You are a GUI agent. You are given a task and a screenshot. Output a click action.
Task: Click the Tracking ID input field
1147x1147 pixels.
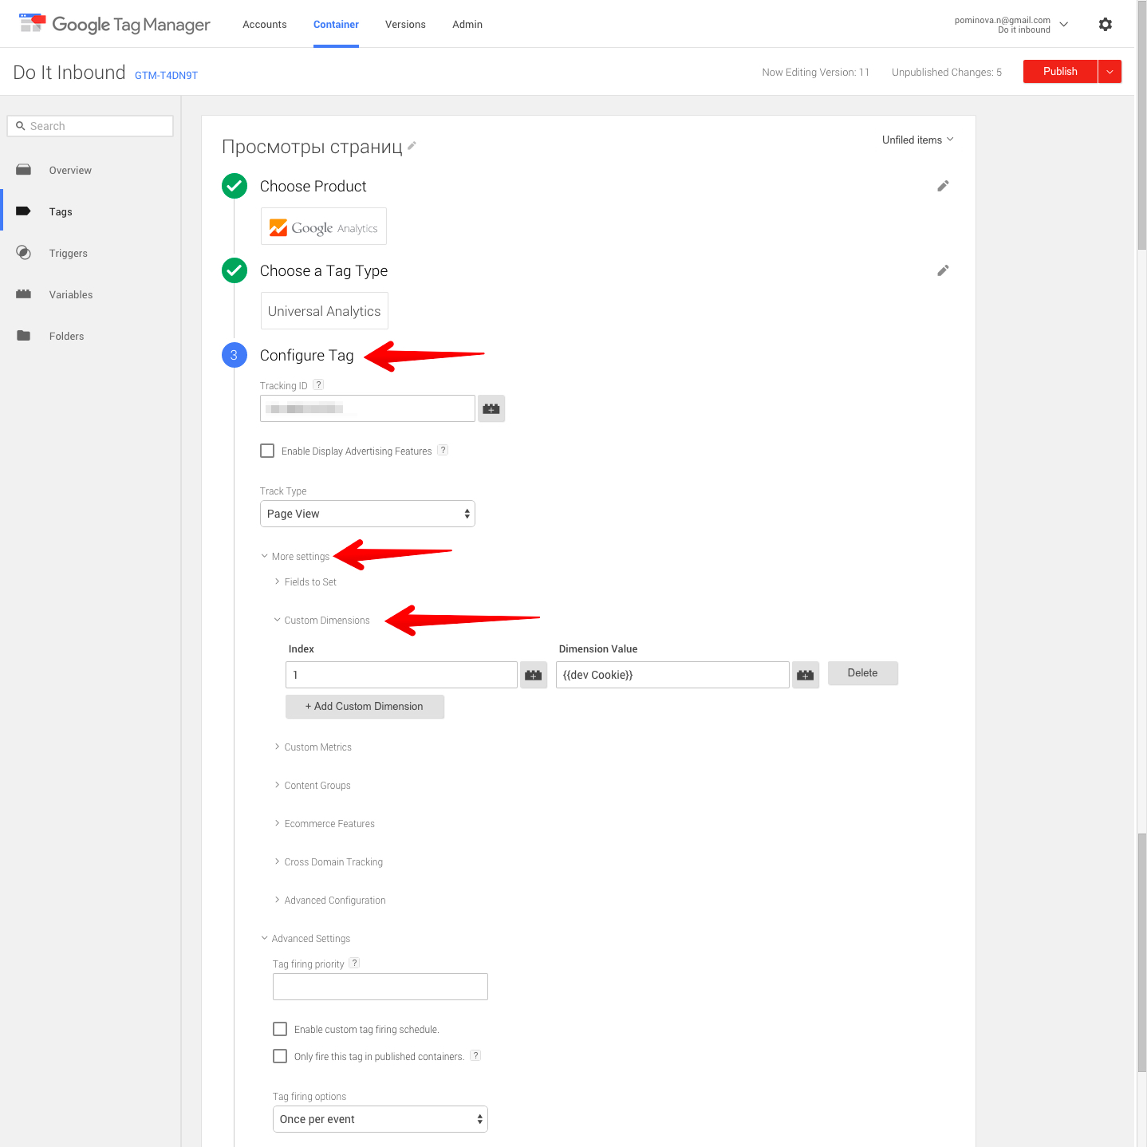(x=368, y=408)
